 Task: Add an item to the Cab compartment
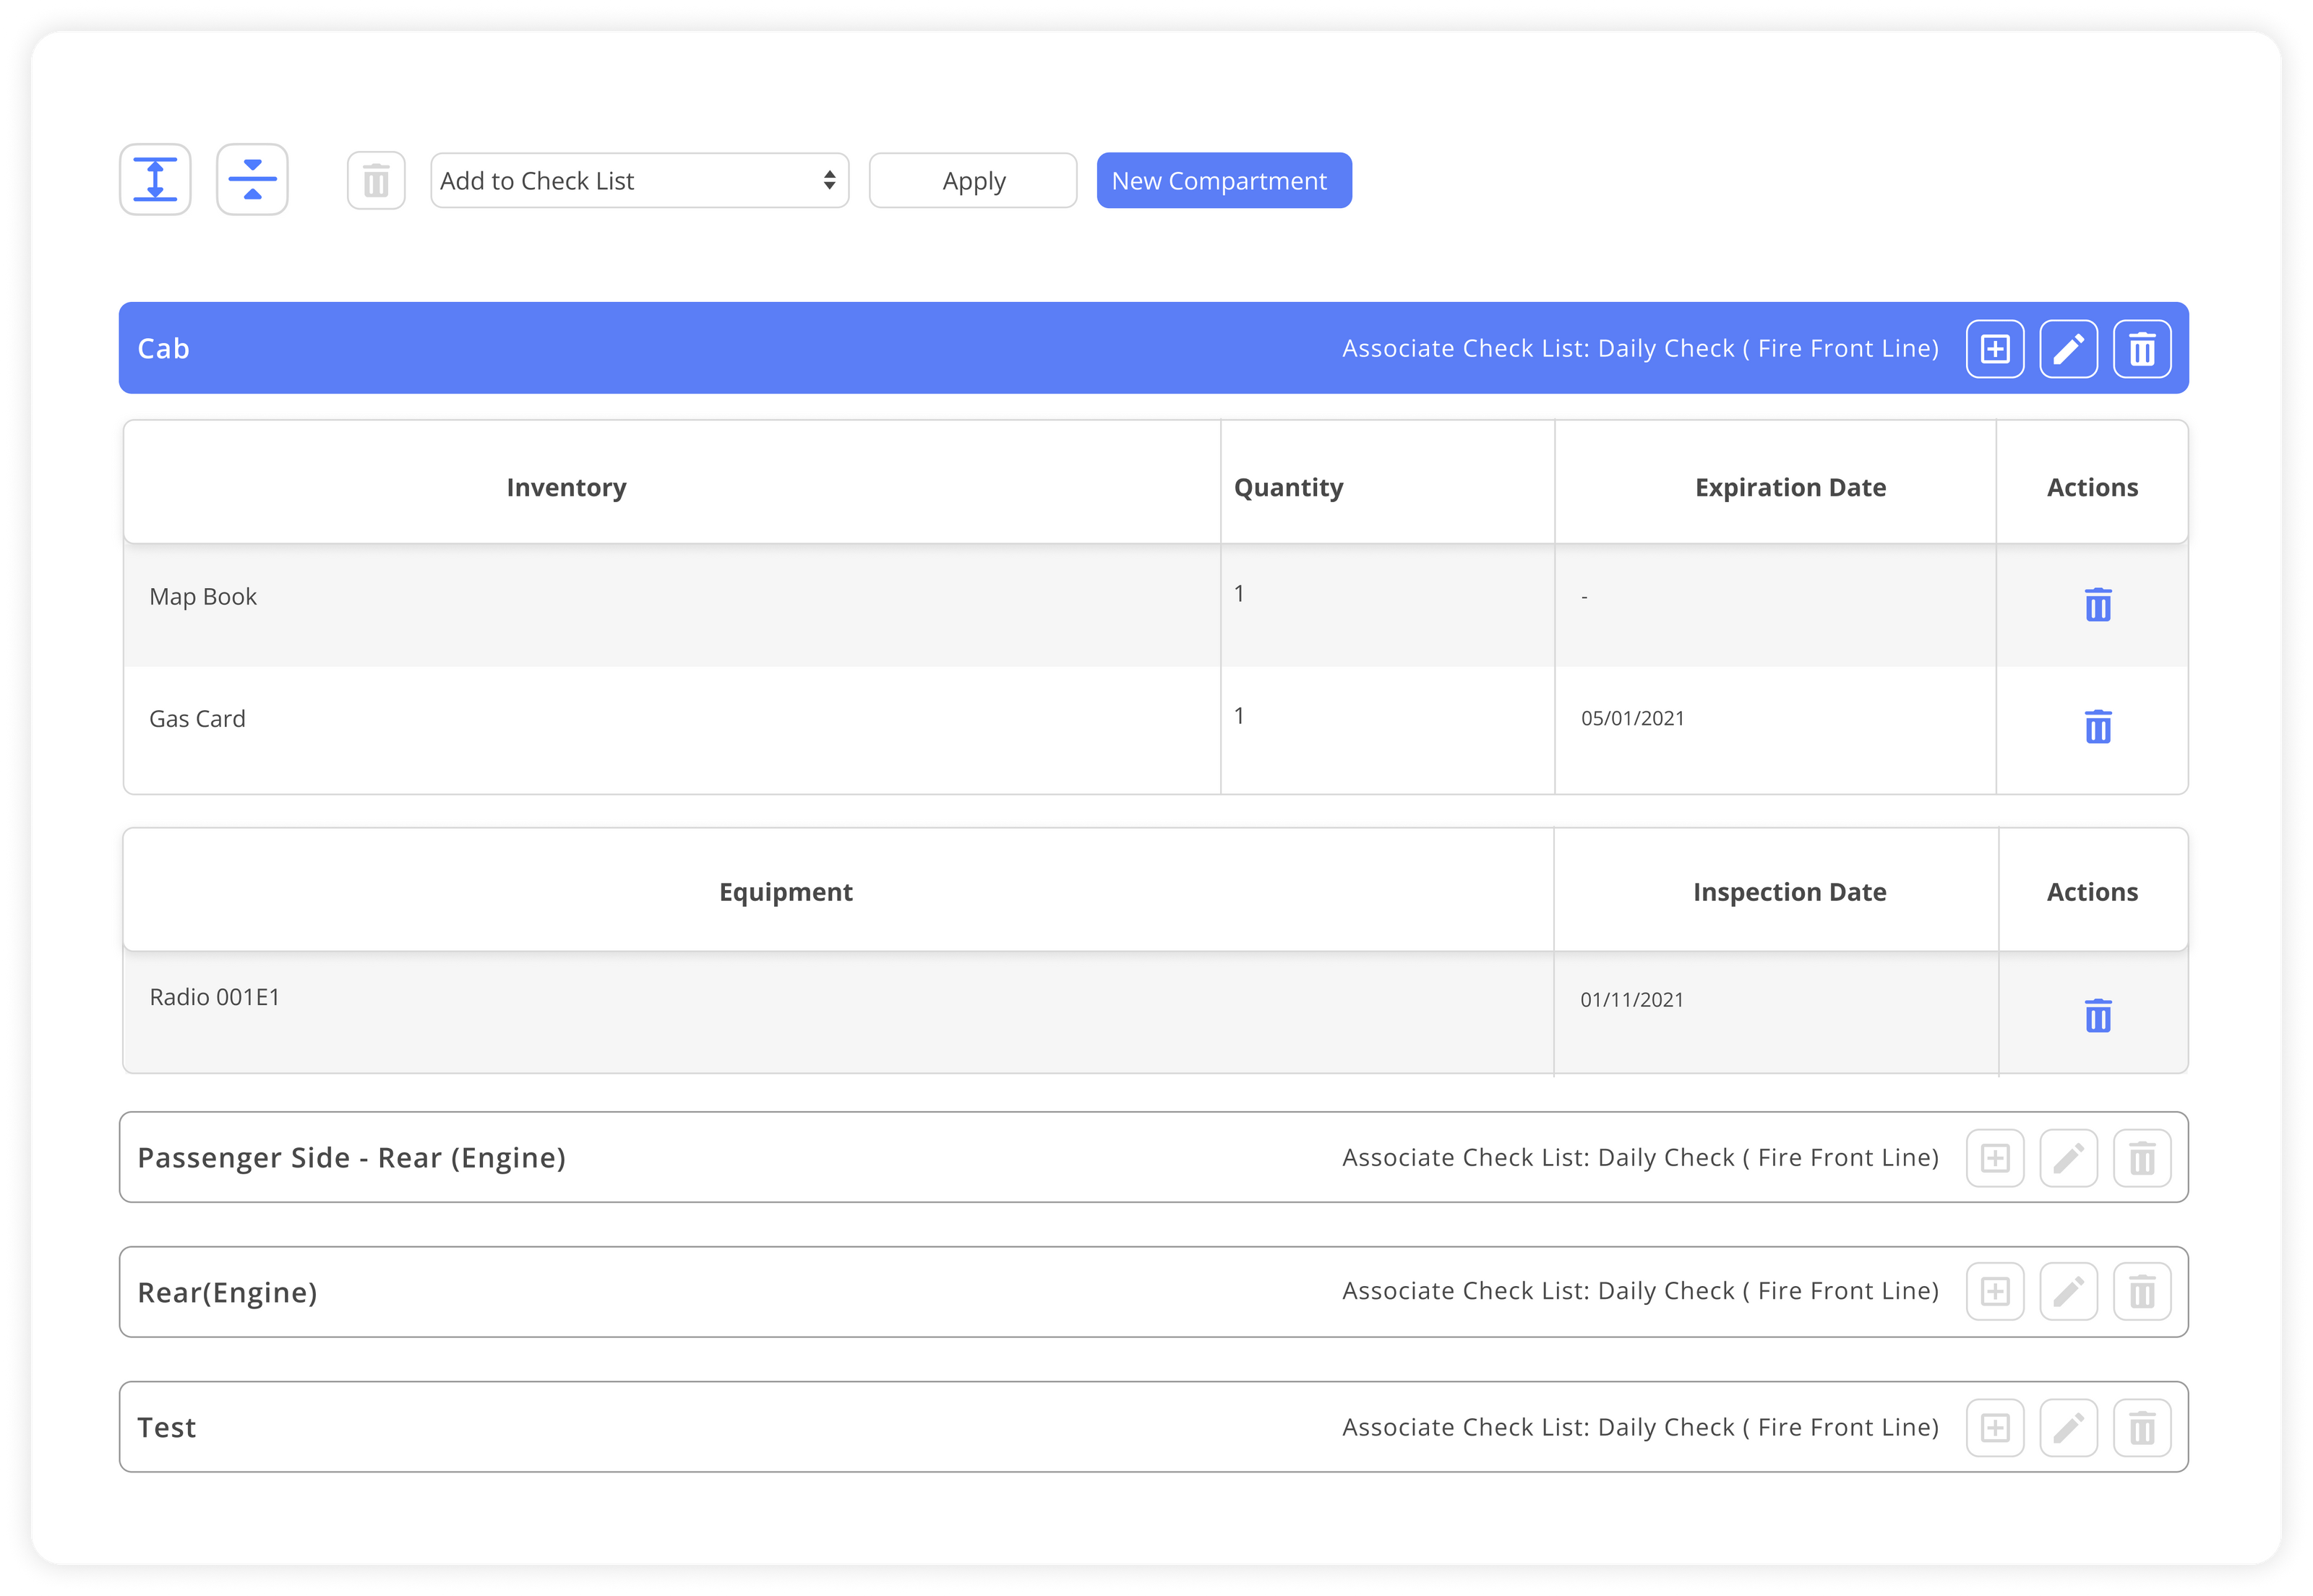pyautogui.click(x=1994, y=348)
